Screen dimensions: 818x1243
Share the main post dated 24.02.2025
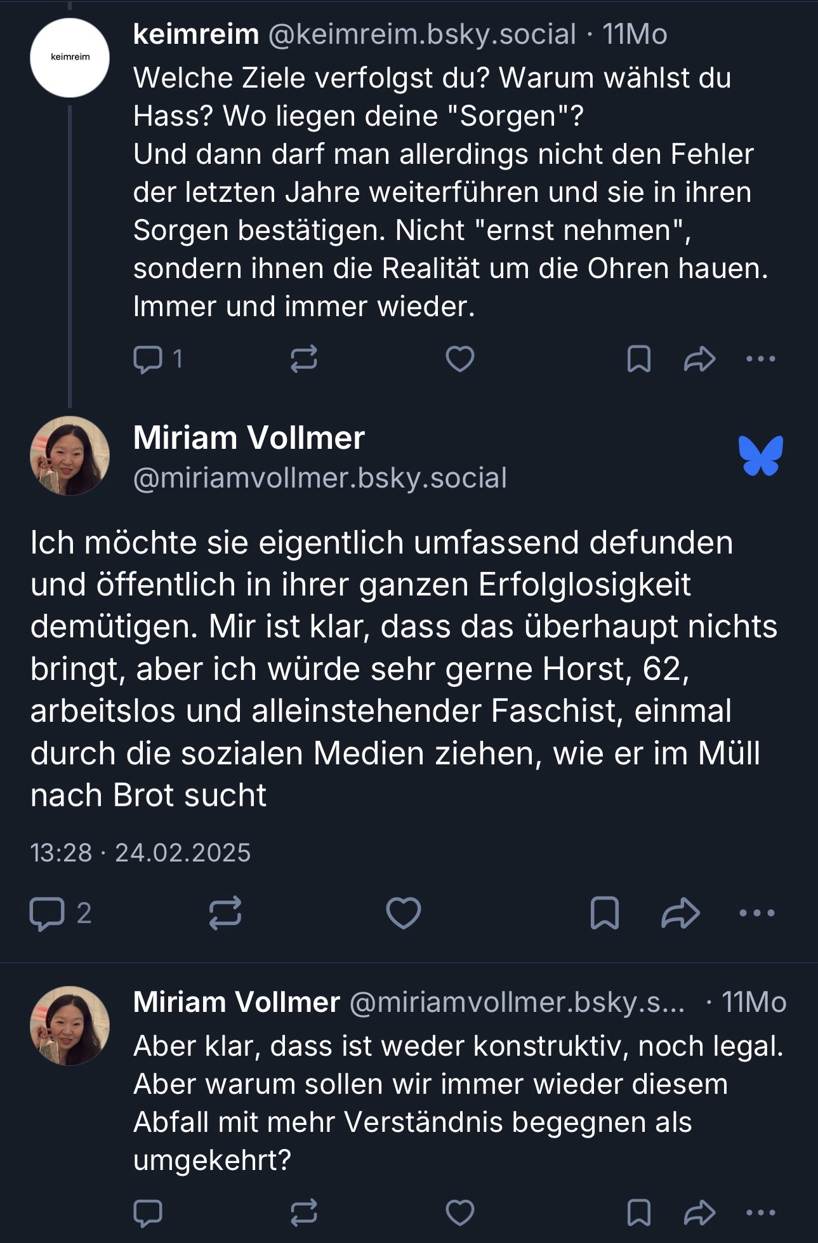pos(680,913)
